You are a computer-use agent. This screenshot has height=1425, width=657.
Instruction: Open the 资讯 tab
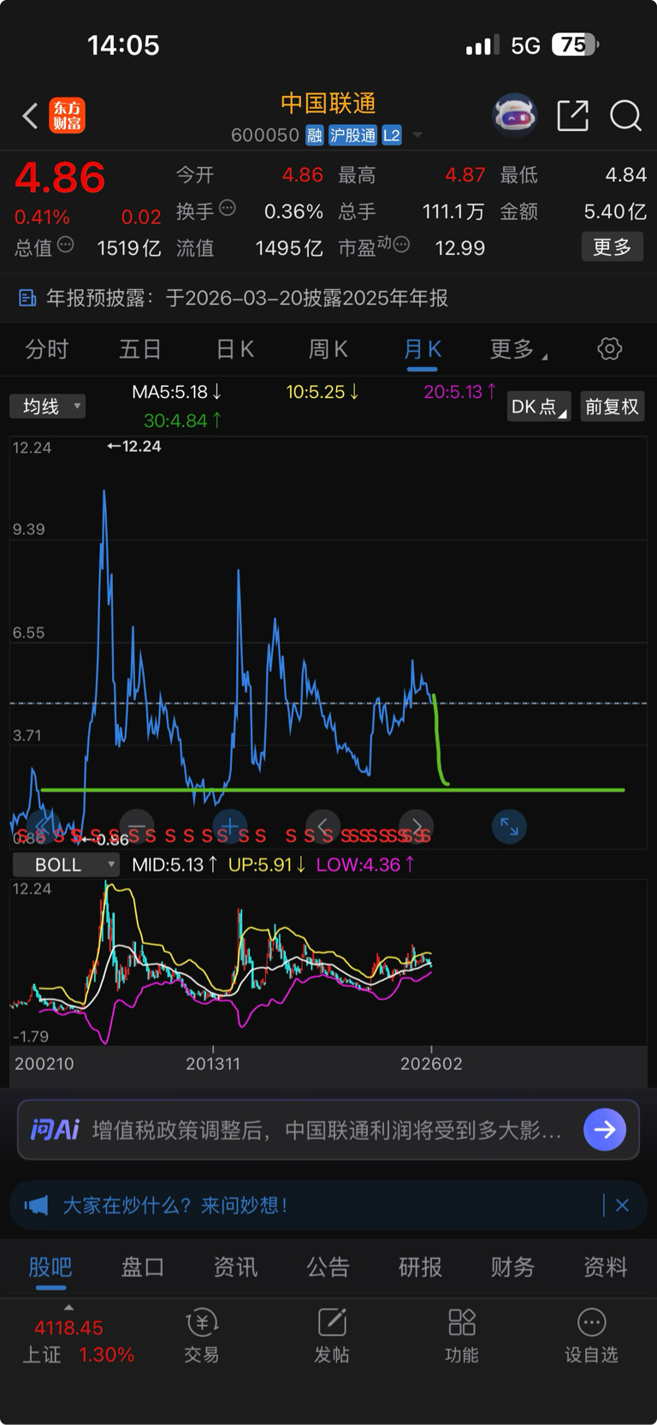pos(235,1267)
